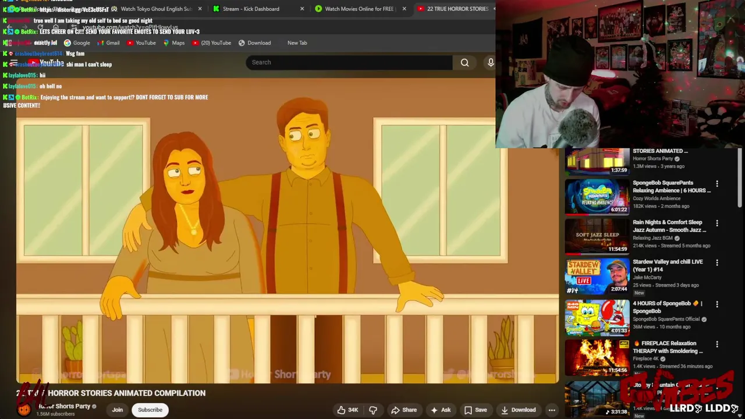Open the Google bookmark

77,42
